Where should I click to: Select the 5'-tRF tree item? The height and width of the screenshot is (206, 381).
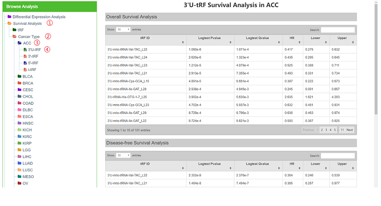pos(33,63)
